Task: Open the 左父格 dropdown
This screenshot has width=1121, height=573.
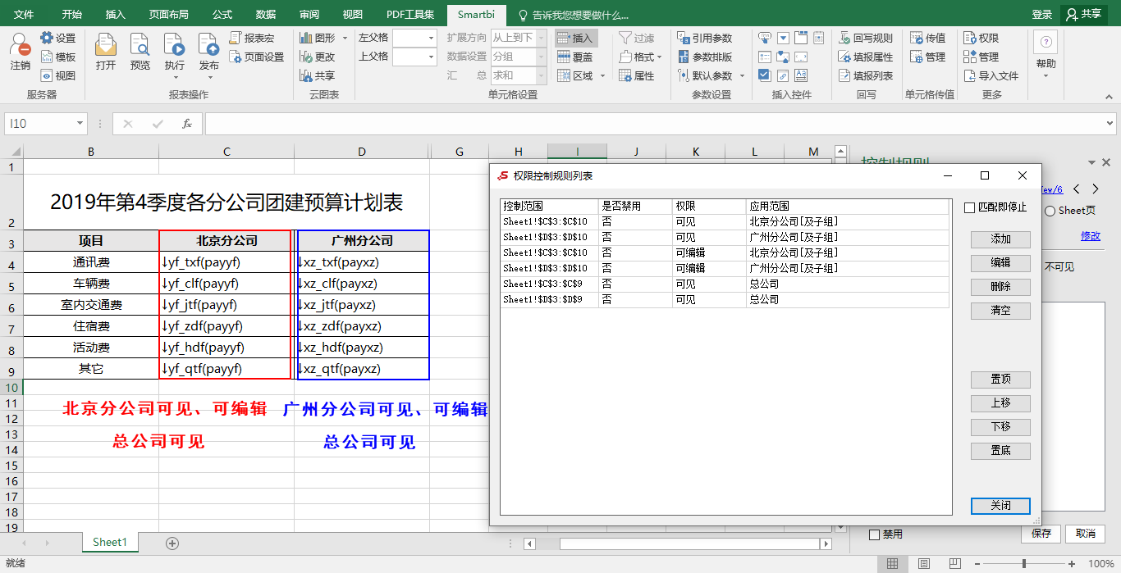Action: point(432,38)
